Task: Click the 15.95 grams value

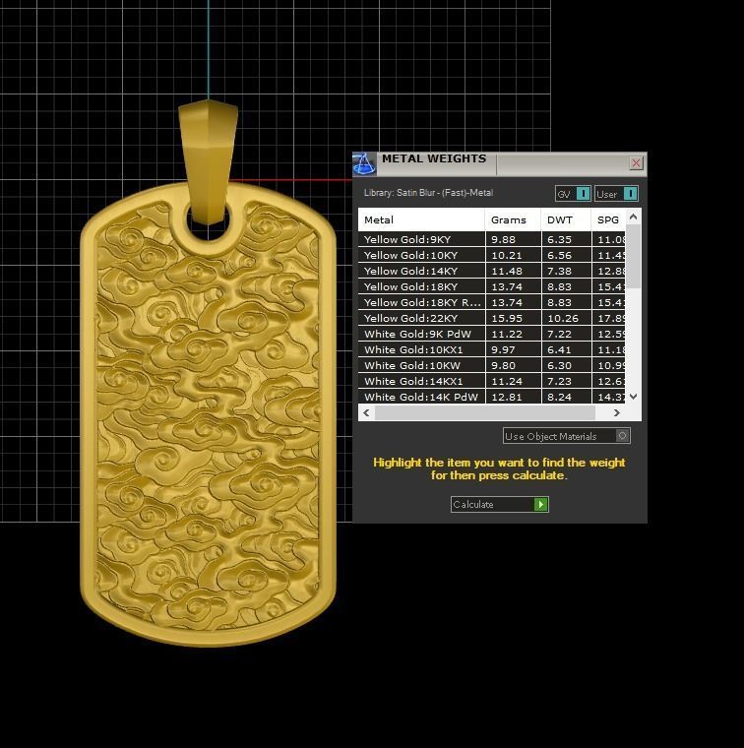Action: (x=507, y=318)
